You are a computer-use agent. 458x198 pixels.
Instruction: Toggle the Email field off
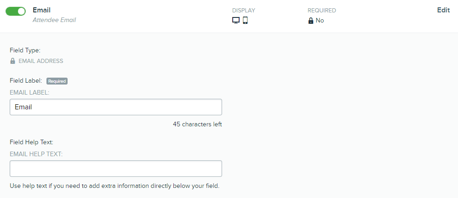(x=16, y=11)
